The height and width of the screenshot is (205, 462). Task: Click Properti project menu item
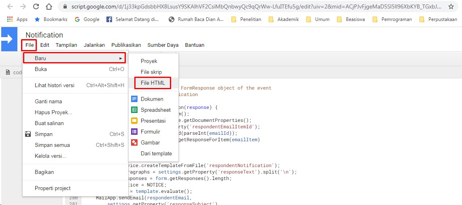[x=53, y=188]
